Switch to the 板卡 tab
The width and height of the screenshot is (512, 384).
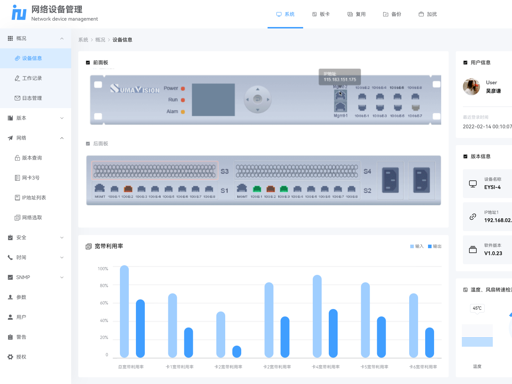(321, 14)
